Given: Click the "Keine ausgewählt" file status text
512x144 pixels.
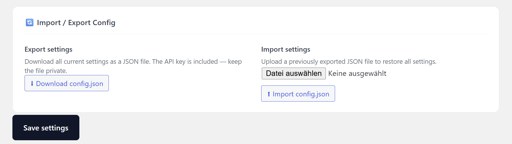Looking at the screenshot, I should 357,74.
